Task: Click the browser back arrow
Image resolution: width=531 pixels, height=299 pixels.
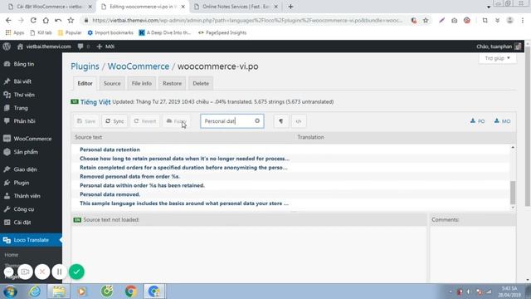Action: tap(8, 20)
